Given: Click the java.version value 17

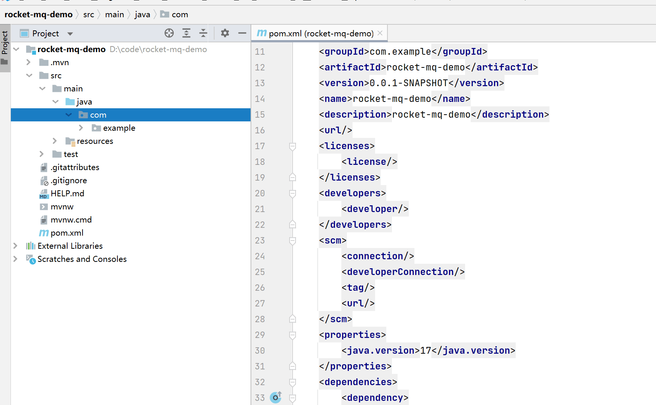Looking at the screenshot, I should (x=426, y=350).
